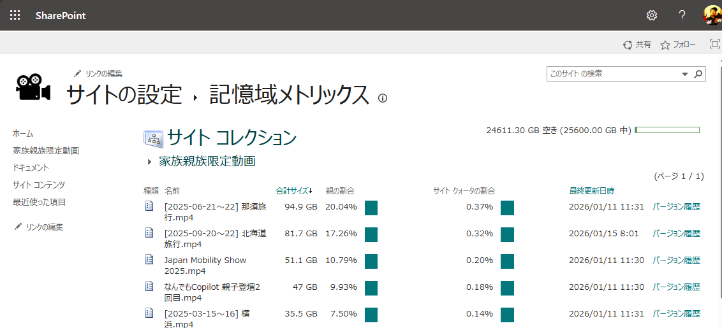722x328 pixels.
Task: Click the focus content icon
Action: tap(714, 44)
